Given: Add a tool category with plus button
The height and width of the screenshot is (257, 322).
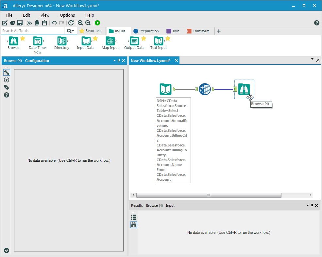Looking at the screenshot, I should click(219, 31).
